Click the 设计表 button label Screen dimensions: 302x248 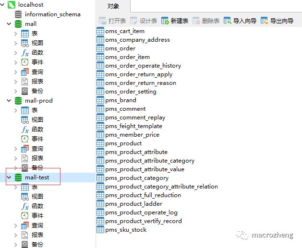pos(148,21)
